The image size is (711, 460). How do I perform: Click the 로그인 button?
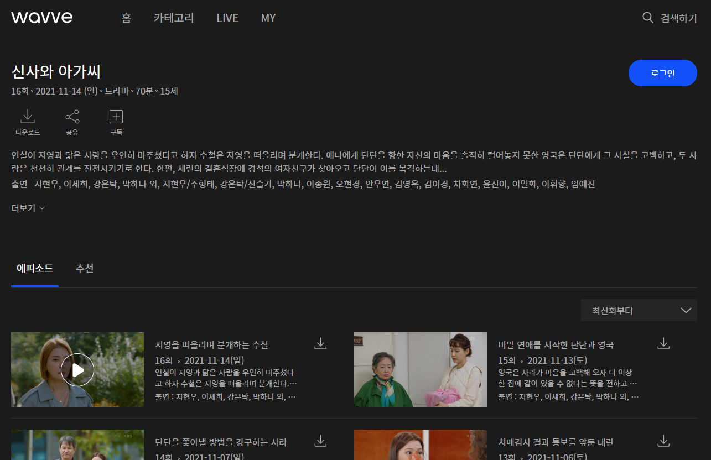click(663, 73)
